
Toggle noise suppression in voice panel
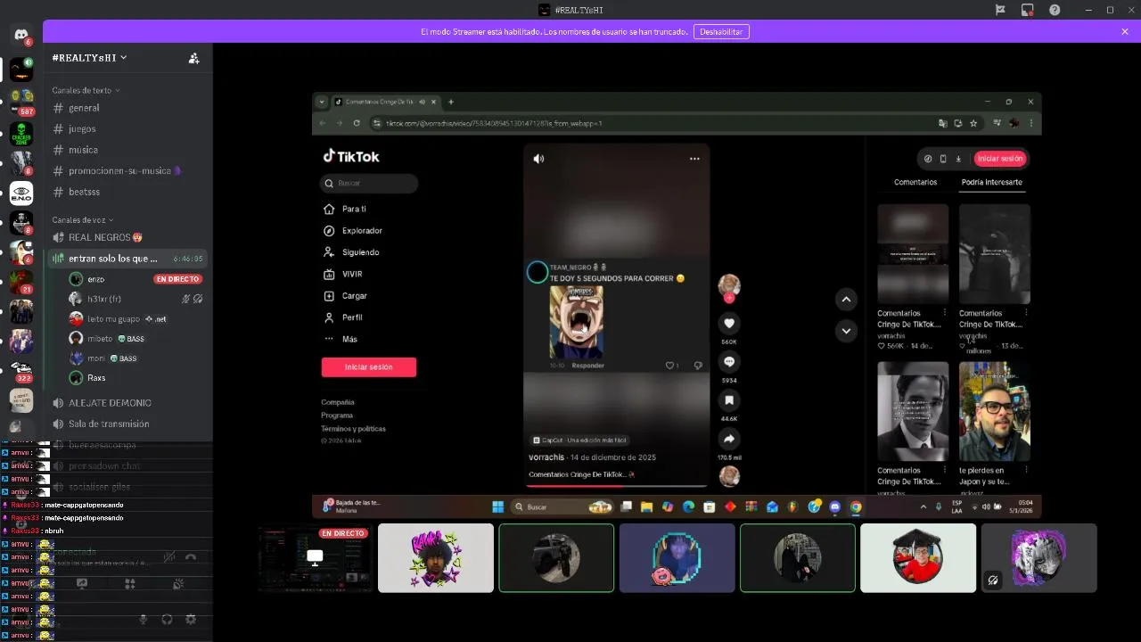168,557
